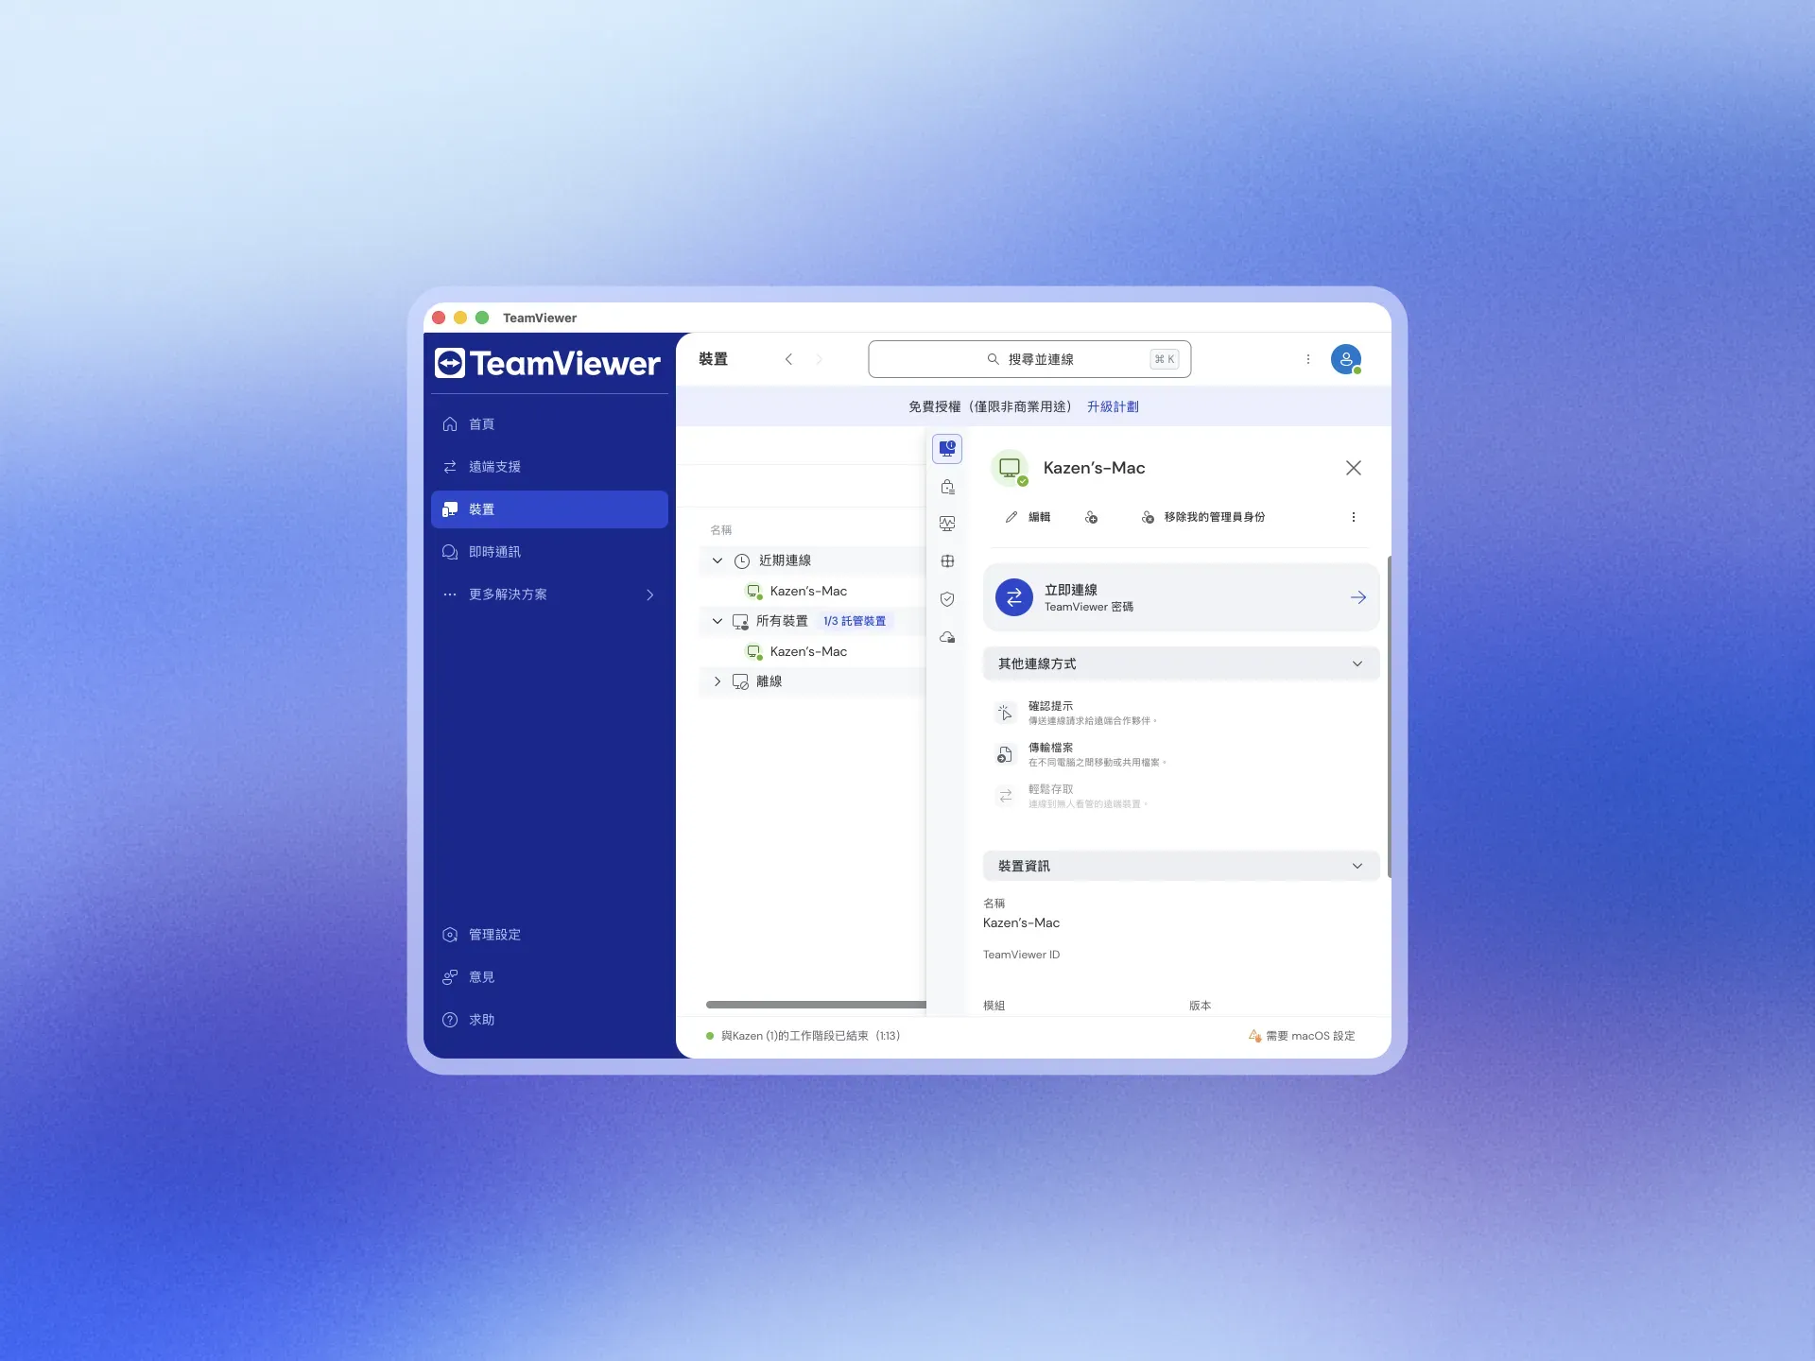Collapse the 近期連線 recent connections group
This screenshot has width=1815, height=1361.
coord(717,560)
